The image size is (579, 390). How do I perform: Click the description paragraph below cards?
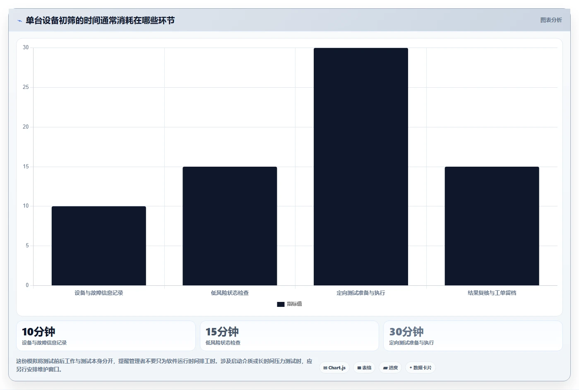[164, 365]
